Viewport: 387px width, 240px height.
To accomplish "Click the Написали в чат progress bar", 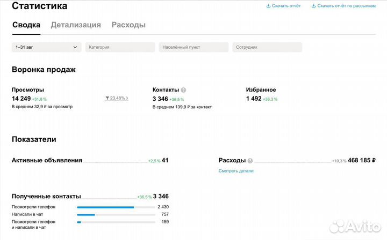I will pos(116,215).
